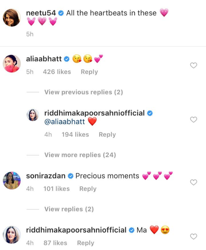
Task: Reply to riddhimakapoorsahniofficial's @aliaabhatt reply
Action: tap(107, 135)
